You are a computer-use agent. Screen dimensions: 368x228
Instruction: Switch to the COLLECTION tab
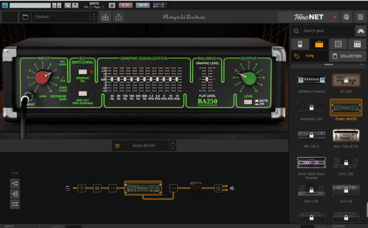click(347, 56)
